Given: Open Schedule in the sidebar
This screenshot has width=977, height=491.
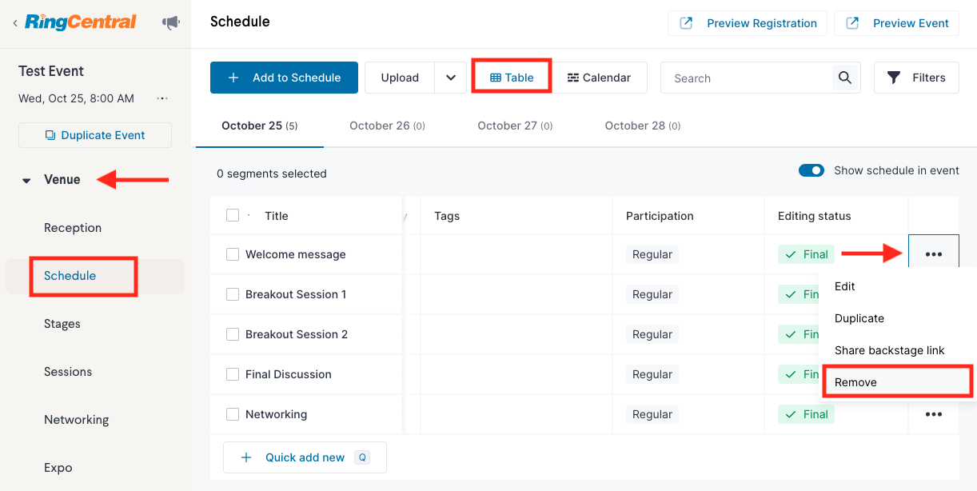Looking at the screenshot, I should click(x=70, y=276).
